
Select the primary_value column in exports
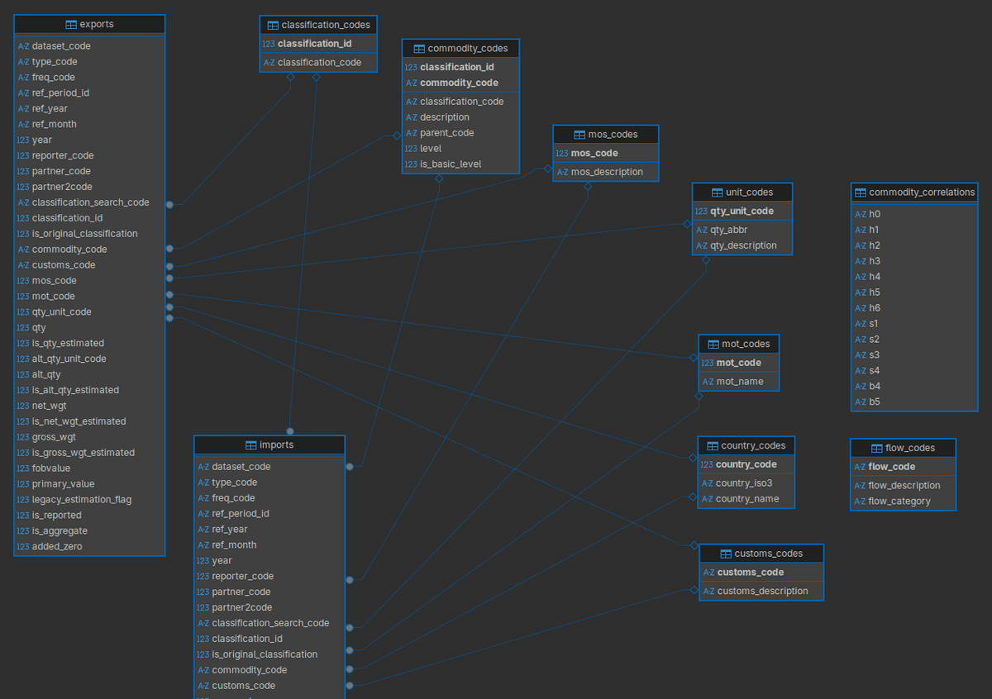pyautogui.click(x=63, y=484)
